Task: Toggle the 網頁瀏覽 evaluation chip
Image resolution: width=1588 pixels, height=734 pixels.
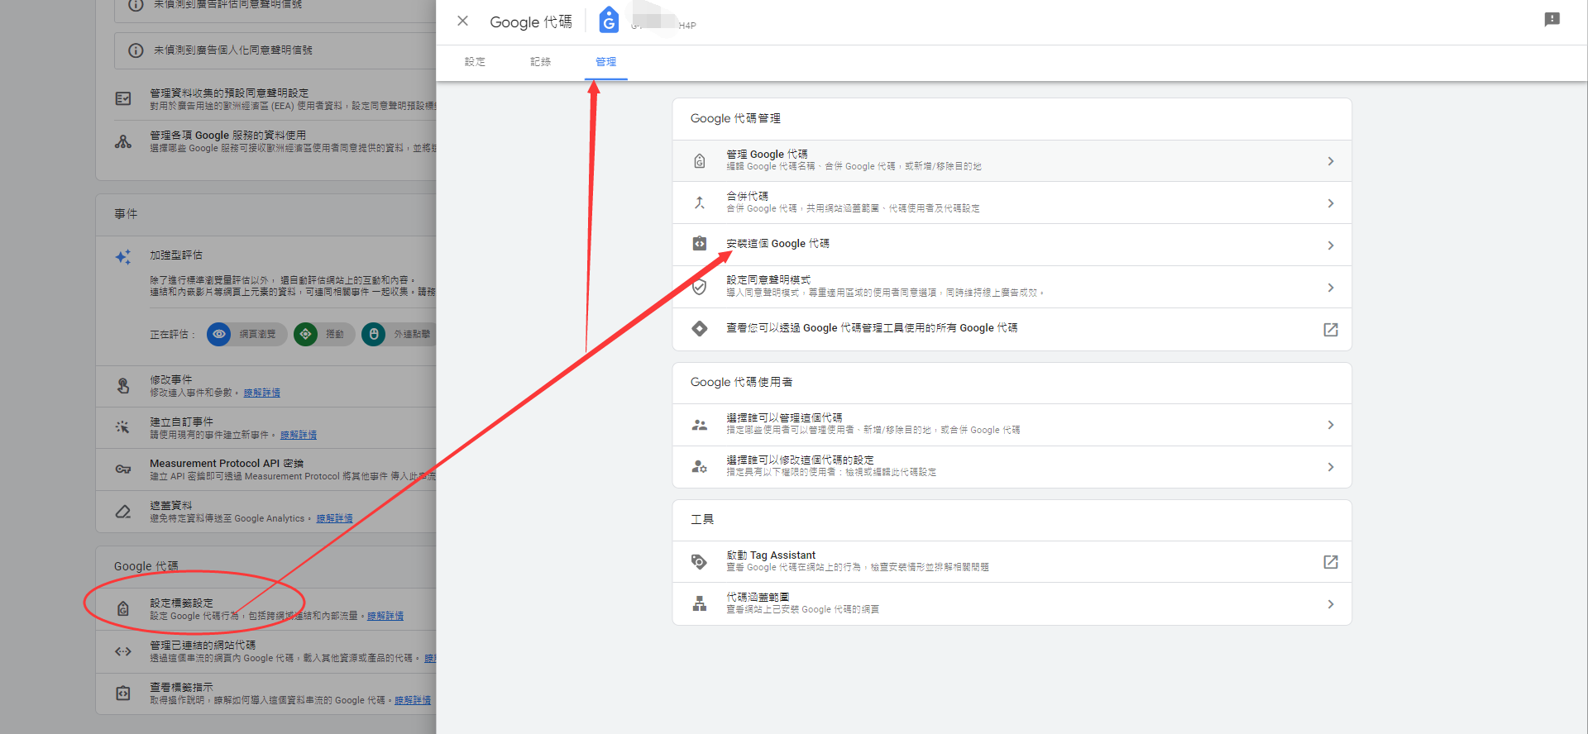Action: pyautogui.click(x=247, y=334)
